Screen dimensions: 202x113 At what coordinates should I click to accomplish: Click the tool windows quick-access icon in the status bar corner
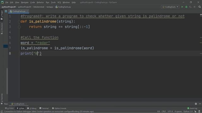tap(2, 111)
